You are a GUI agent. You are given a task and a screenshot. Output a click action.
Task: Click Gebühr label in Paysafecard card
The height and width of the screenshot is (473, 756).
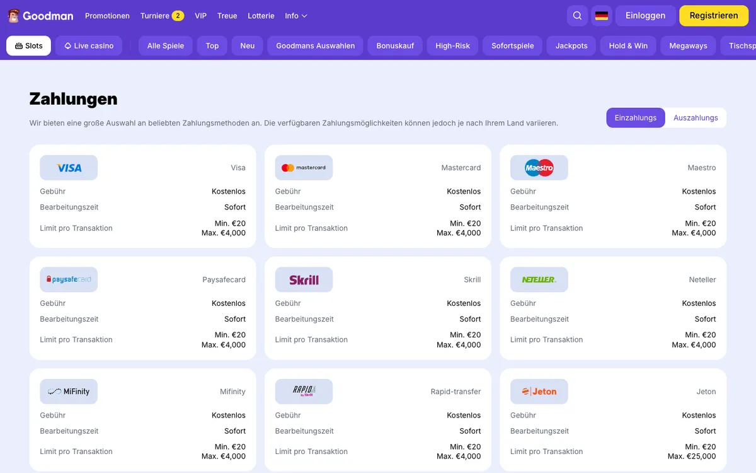pyautogui.click(x=53, y=303)
